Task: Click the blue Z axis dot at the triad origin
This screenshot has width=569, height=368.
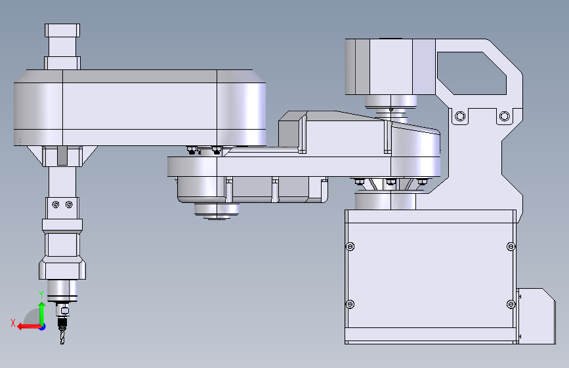Action: (43, 327)
